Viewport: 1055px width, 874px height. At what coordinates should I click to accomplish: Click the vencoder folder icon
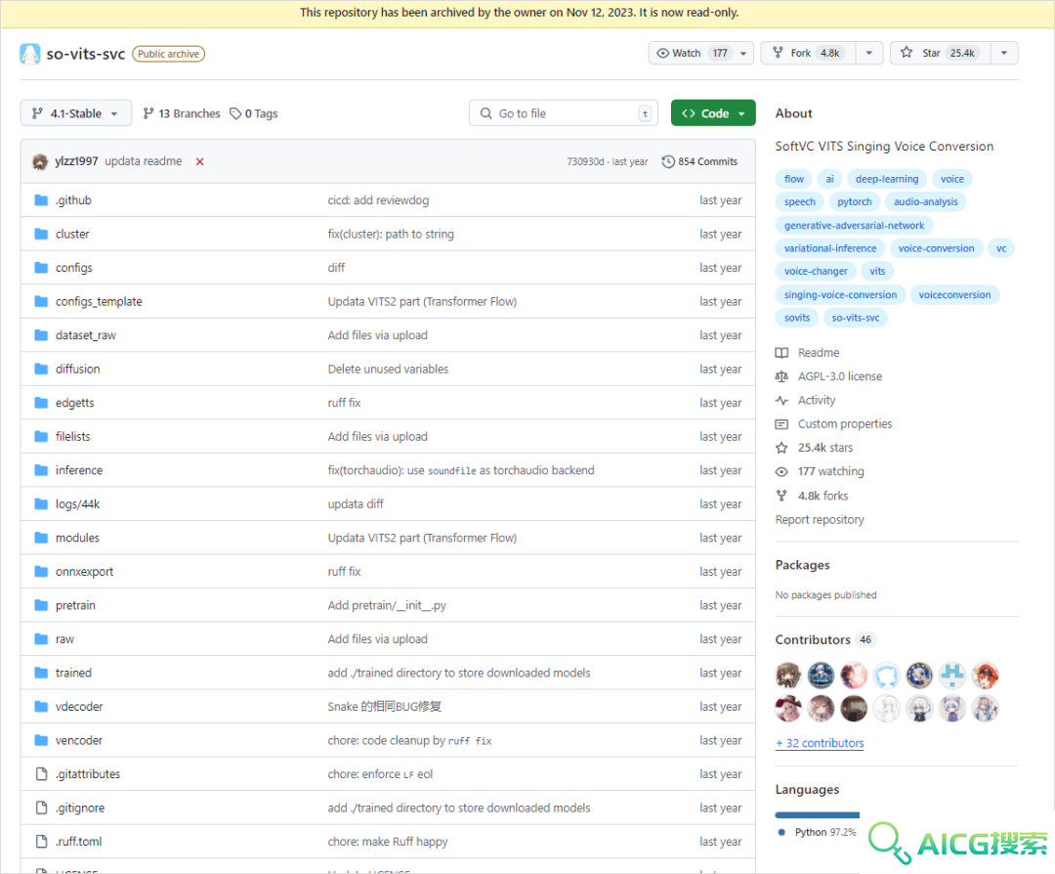41,740
